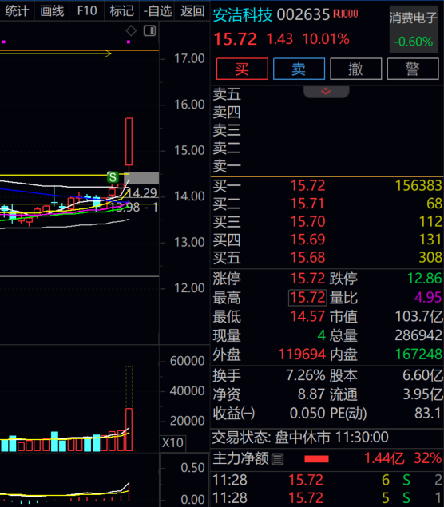444x507 pixels.
Task: Click the stock code 002635
Action: click(303, 15)
